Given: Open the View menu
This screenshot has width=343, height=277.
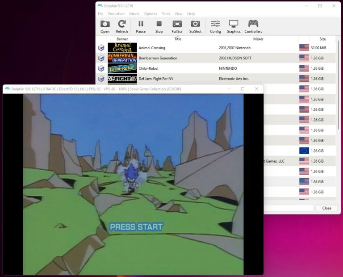Looking at the screenshot, I should [179, 14].
